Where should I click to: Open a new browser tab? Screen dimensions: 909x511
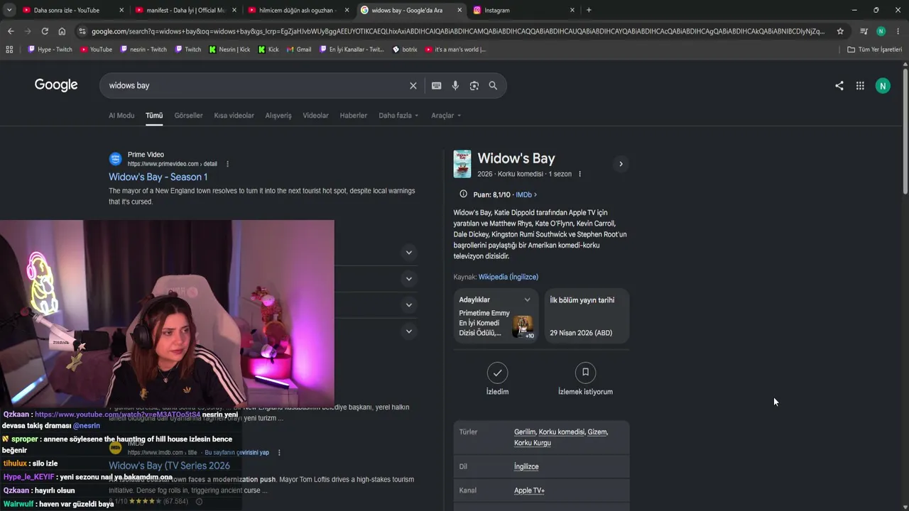pyautogui.click(x=589, y=10)
